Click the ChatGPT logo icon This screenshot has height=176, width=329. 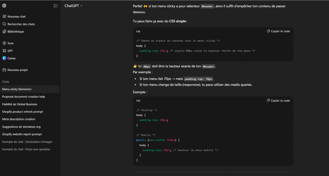tap(4, 6)
